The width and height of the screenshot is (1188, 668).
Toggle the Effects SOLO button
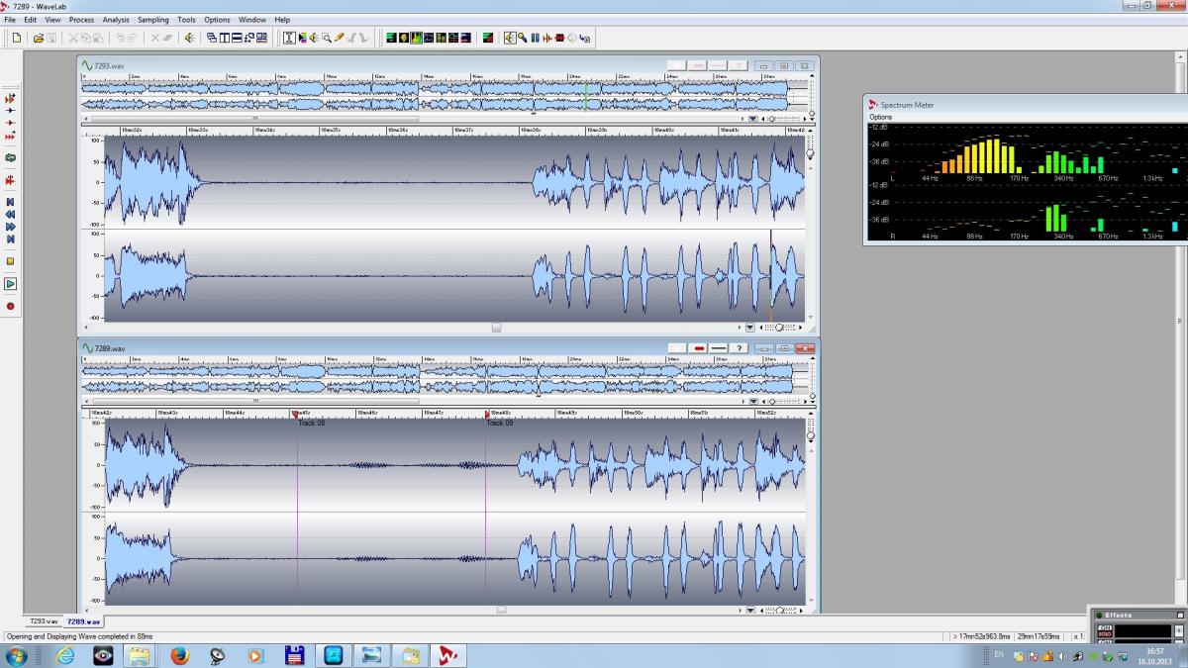point(1106,634)
